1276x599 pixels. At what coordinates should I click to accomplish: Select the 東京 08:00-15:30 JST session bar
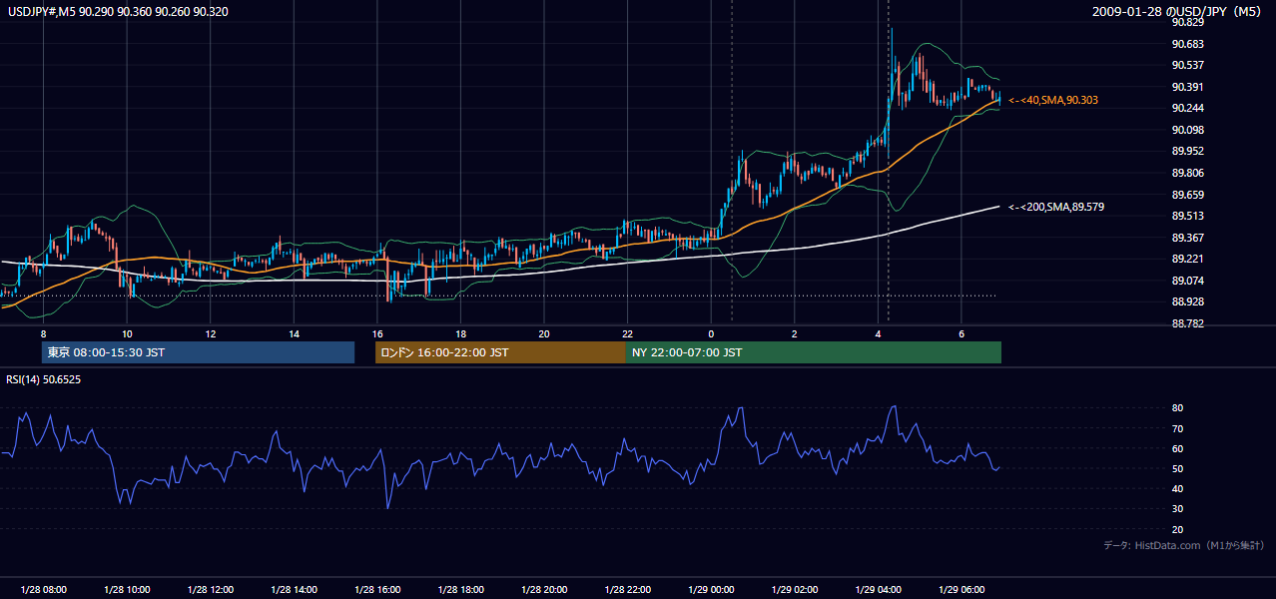click(198, 352)
